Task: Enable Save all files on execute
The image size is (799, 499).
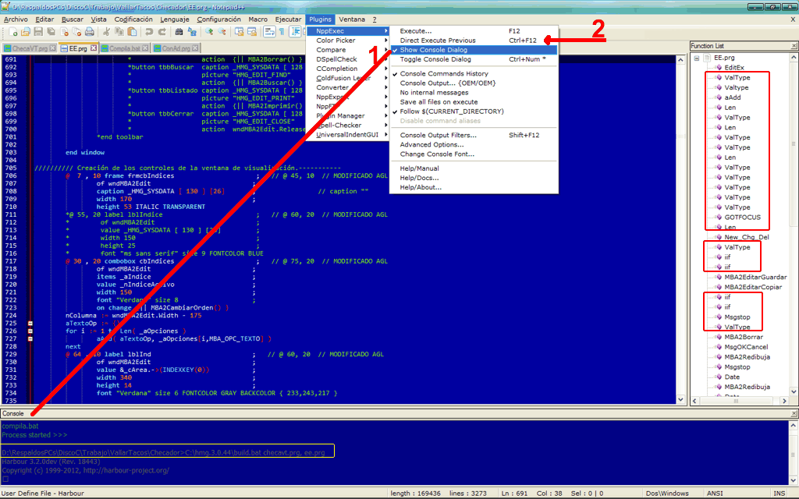Action: pyautogui.click(x=474, y=102)
